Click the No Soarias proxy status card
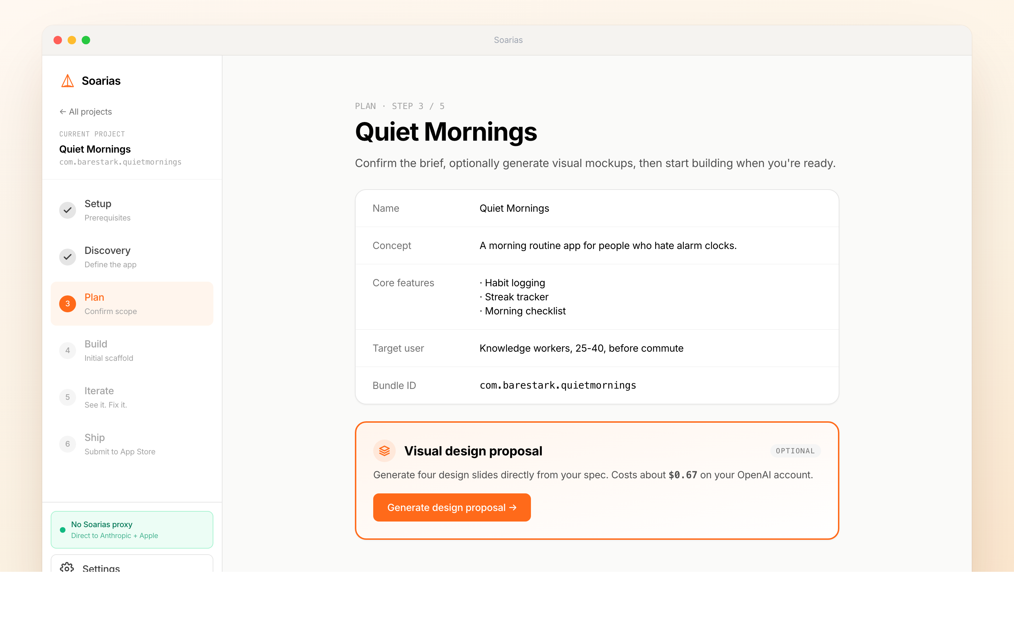Image resolution: width=1014 pixels, height=633 pixels. [x=132, y=530]
